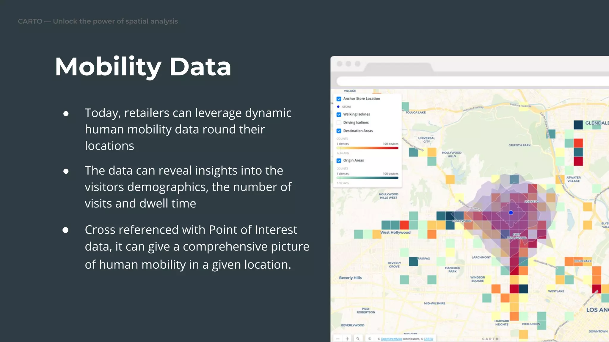Click the Mobility Data slide title

[143, 67]
